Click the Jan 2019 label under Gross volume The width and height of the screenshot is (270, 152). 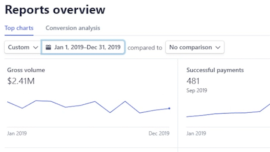(x=17, y=133)
